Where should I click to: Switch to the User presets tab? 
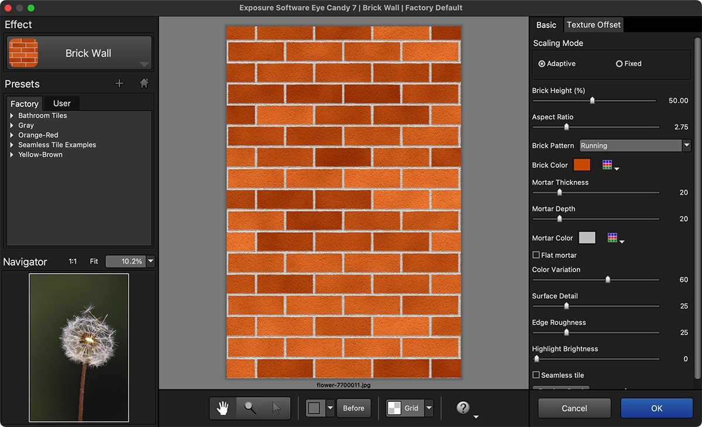tap(61, 103)
